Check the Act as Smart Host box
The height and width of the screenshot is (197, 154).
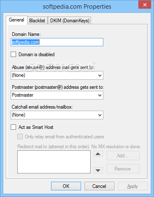click(x=14, y=127)
